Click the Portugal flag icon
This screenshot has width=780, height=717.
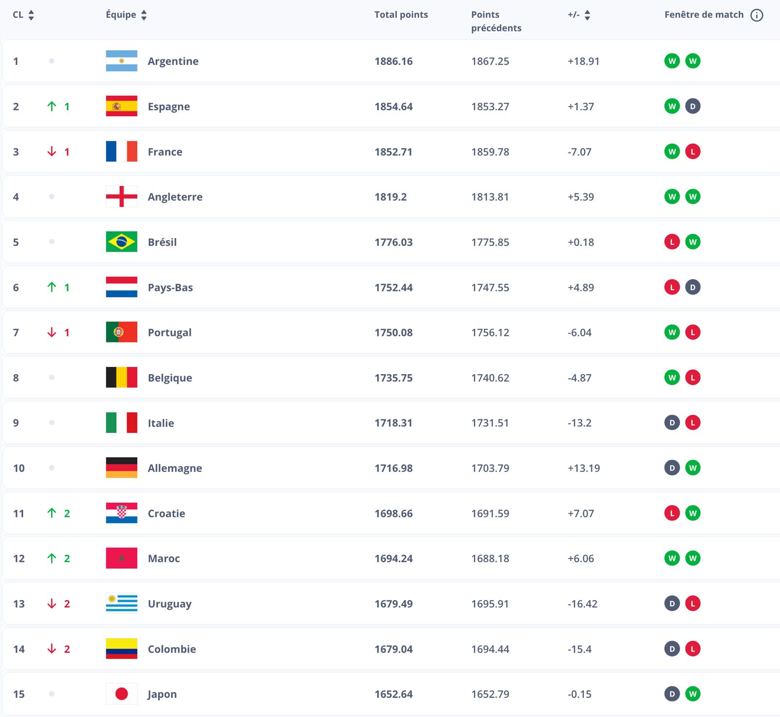121,332
